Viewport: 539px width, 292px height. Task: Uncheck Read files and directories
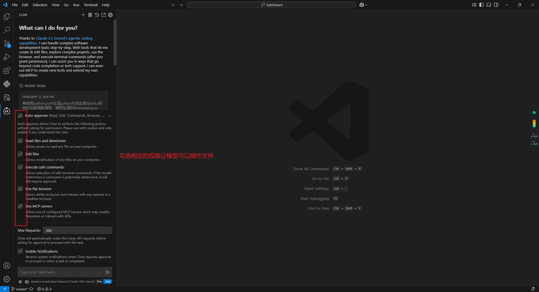point(20,141)
